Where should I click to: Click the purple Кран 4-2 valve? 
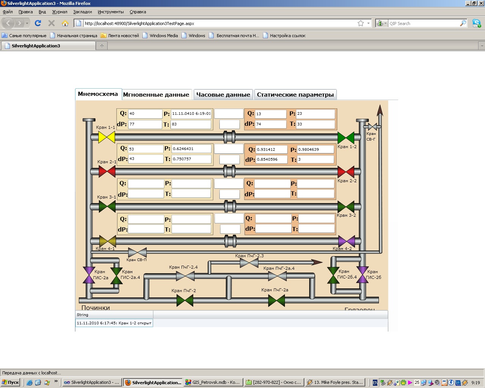tap(346, 241)
